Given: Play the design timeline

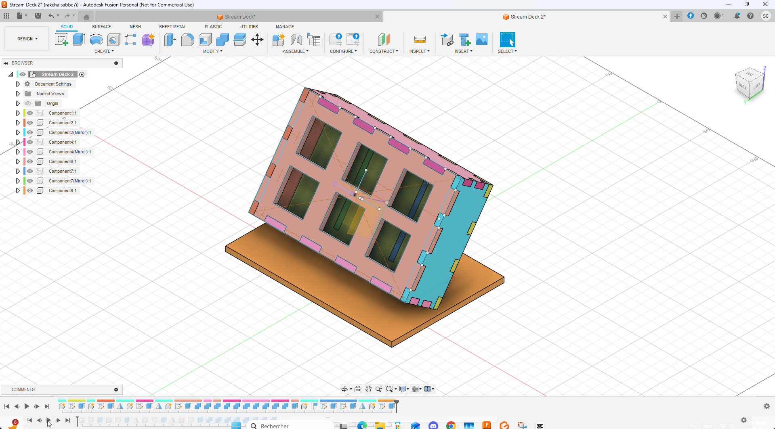Looking at the screenshot, I should pyautogui.click(x=27, y=406).
